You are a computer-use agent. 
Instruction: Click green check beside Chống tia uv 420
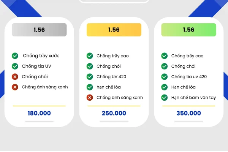(165, 77)
